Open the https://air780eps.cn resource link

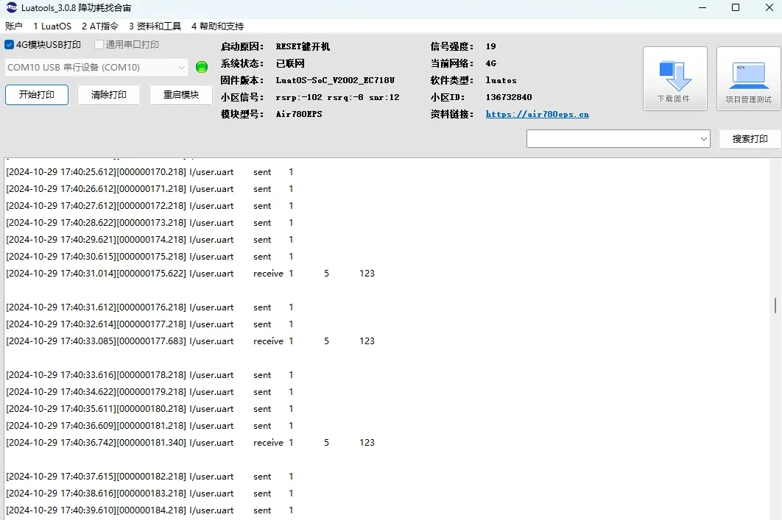(538, 114)
